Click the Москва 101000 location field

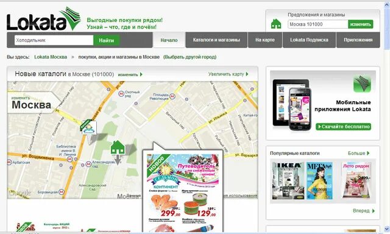coord(318,24)
